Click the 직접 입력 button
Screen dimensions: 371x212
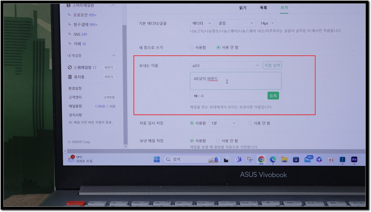pyautogui.click(x=272, y=66)
